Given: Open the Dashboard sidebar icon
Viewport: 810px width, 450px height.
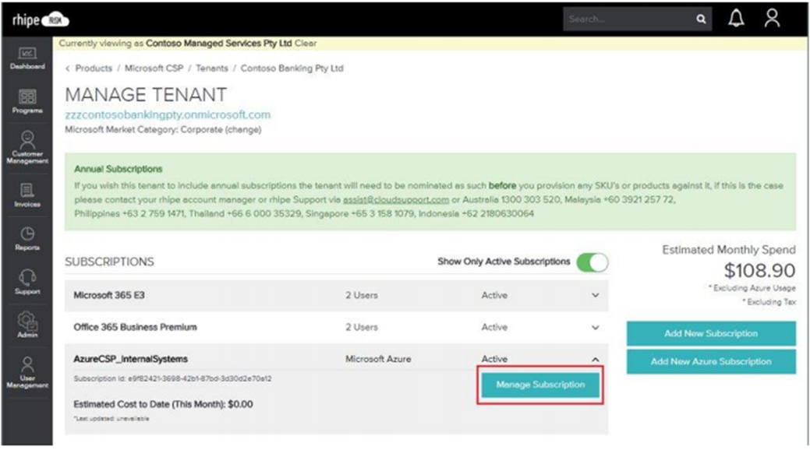Looking at the screenshot, I should [x=27, y=58].
